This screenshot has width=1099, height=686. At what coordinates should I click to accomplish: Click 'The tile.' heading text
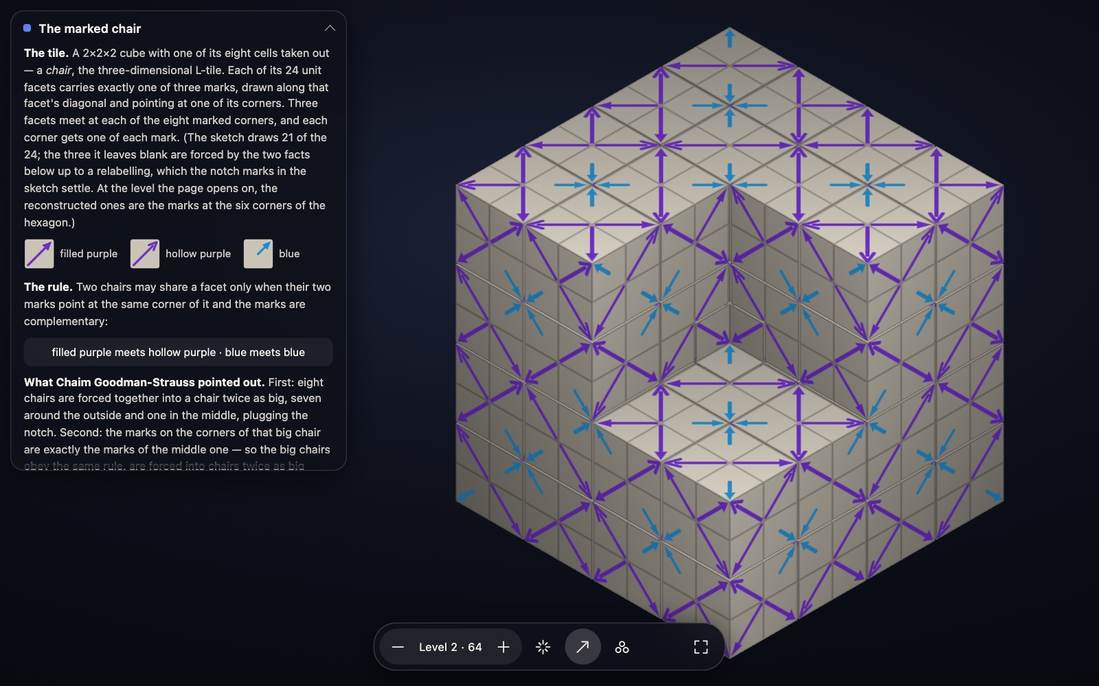click(46, 53)
